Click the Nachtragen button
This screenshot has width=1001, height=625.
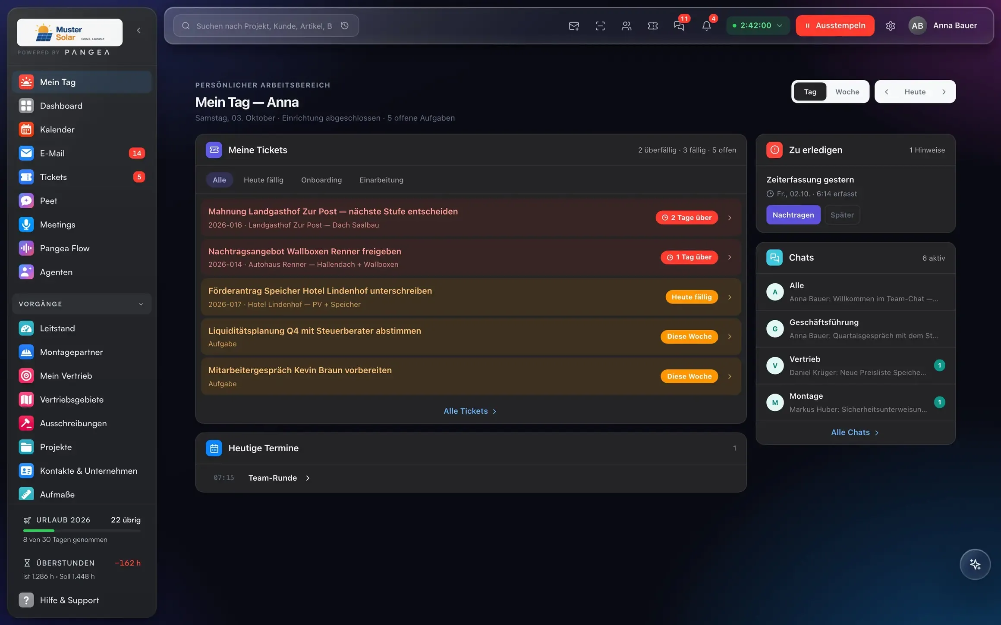point(793,215)
